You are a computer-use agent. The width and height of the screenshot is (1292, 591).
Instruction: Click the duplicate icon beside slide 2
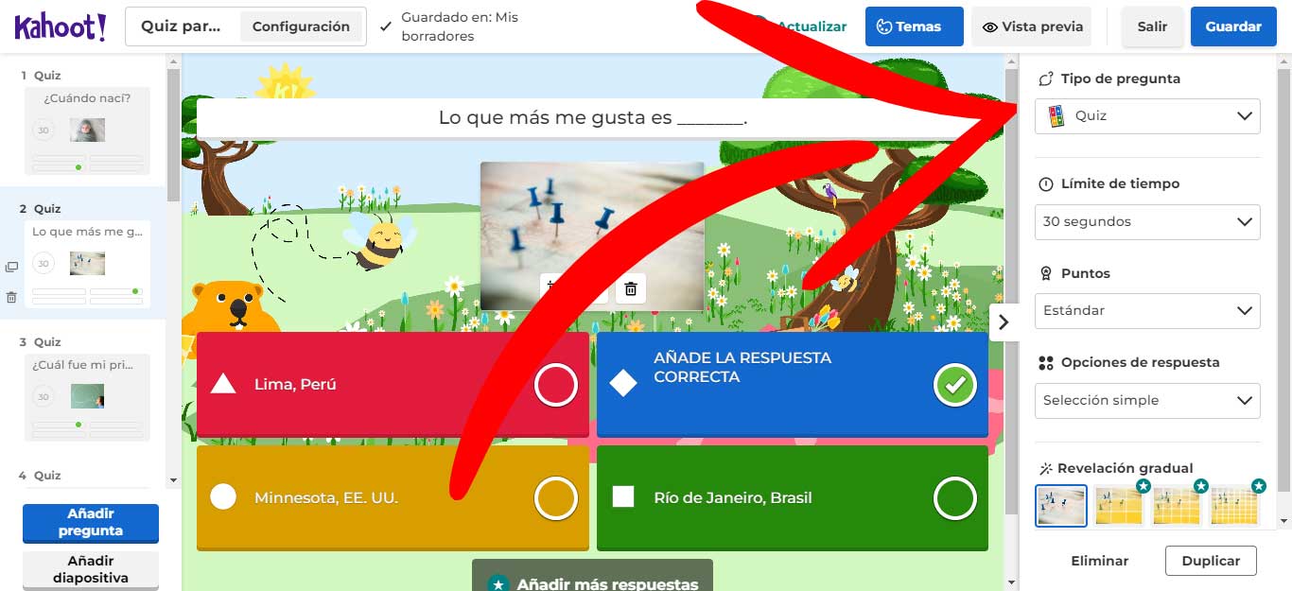click(x=11, y=268)
